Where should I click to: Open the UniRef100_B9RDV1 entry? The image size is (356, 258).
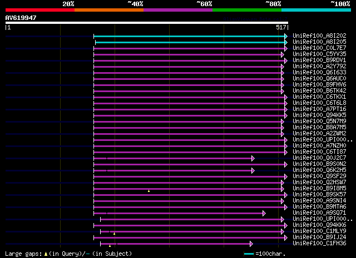[x=319, y=60]
